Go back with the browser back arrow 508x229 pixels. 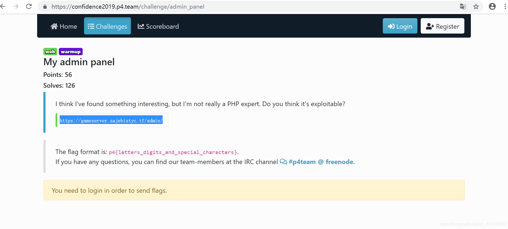pyautogui.click(x=3, y=6)
